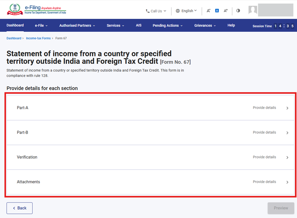Select the default font size A icon
The width and height of the screenshot is (297, 218).
pos(217,11)
